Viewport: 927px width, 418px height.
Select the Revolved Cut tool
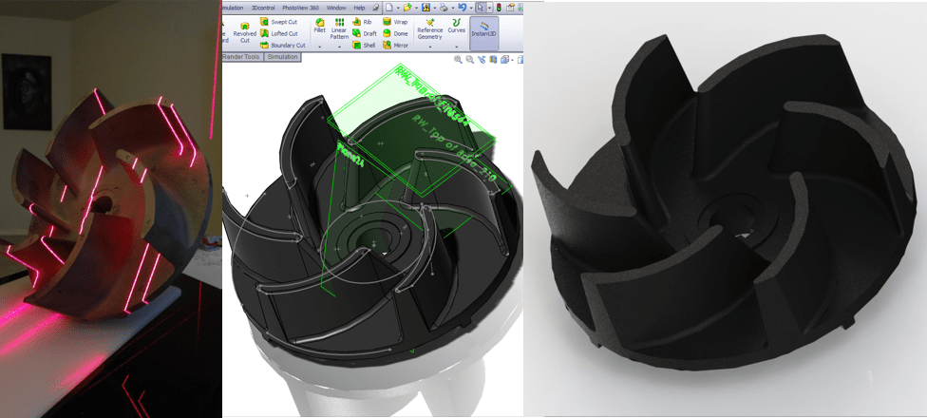(x=244, y=32)
